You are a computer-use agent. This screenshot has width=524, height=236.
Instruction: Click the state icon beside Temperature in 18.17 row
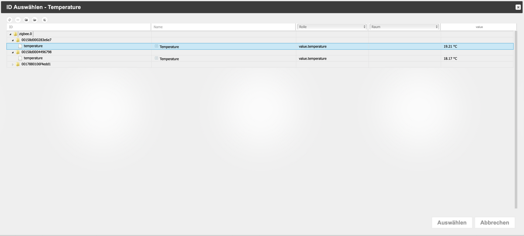pyautogui.click(x=156, y=58)
